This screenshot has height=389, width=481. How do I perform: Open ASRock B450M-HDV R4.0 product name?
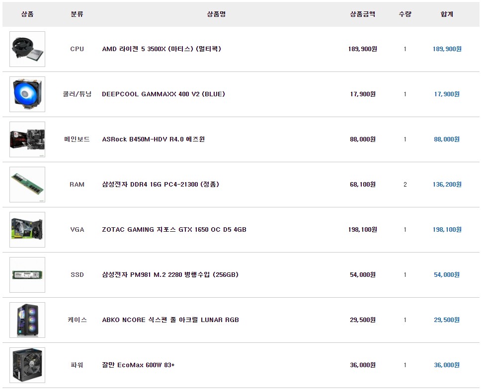pos(153,139)
